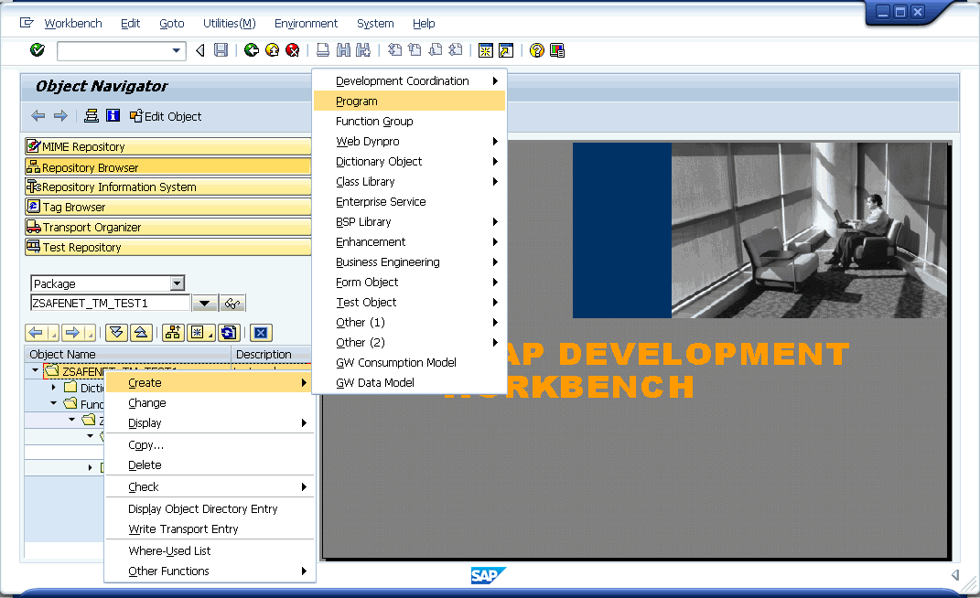
Task: Open the Environment menu
Action: 306,23
